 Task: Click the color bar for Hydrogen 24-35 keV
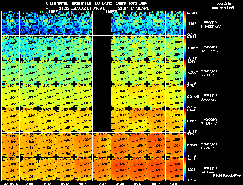pos(185,121)
